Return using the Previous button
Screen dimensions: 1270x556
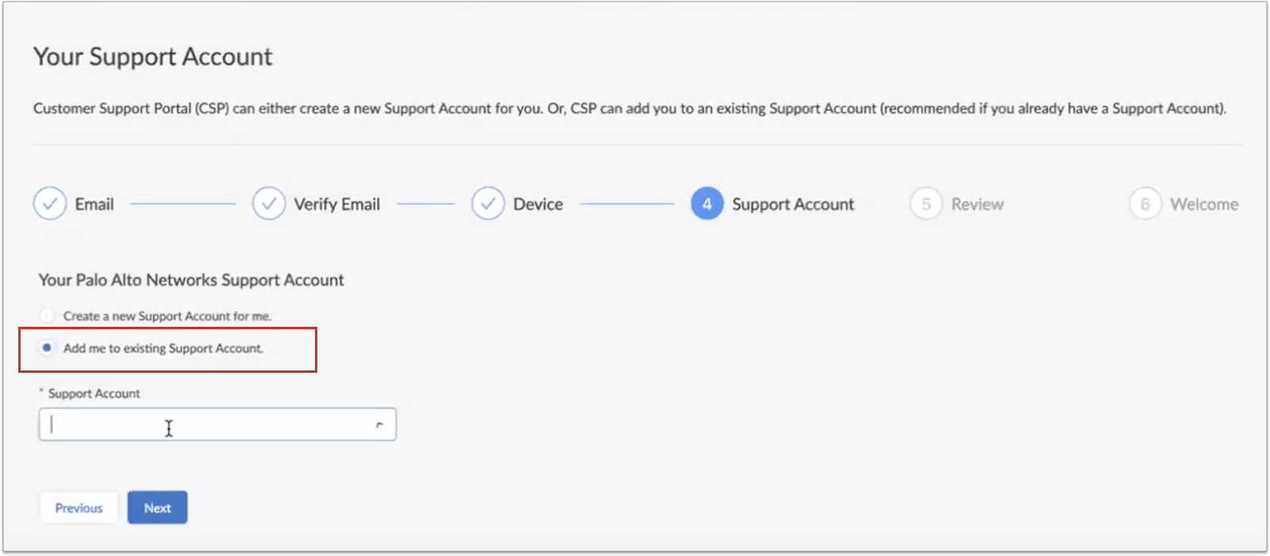coord(79,508)
